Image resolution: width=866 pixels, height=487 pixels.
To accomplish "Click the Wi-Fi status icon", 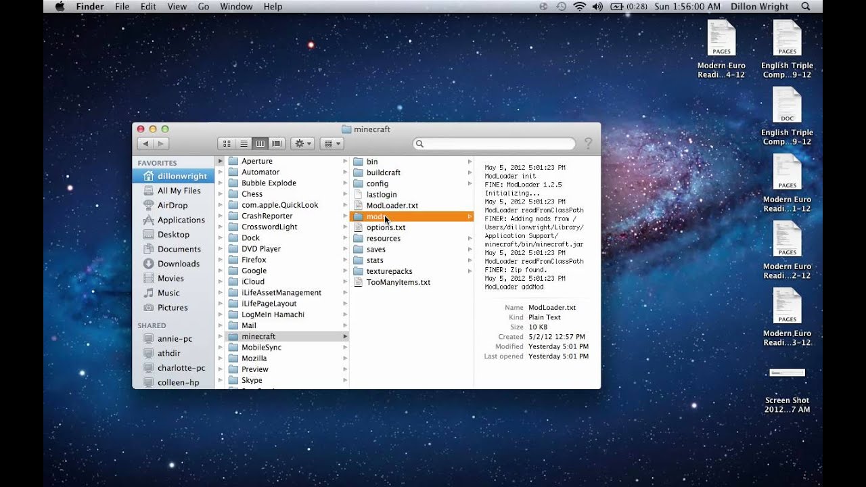I will [x=579, y=6].
